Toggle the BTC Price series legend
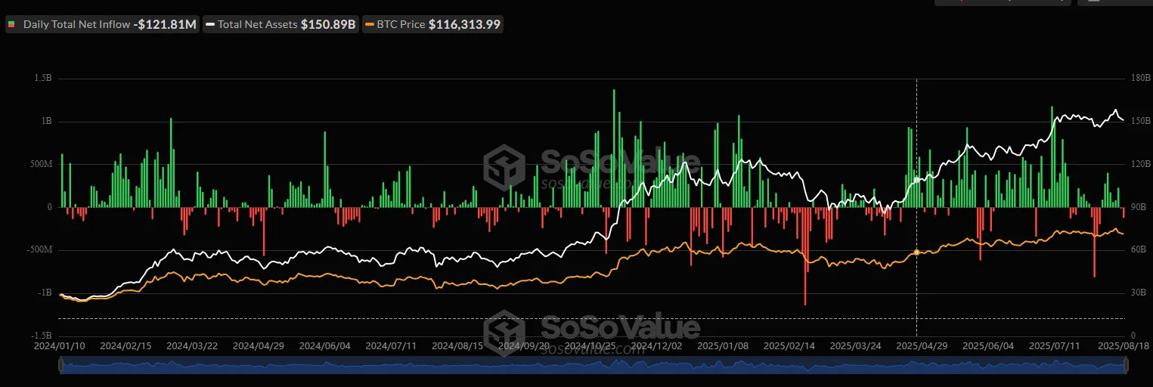1153x387 pixels. (401, 24)
